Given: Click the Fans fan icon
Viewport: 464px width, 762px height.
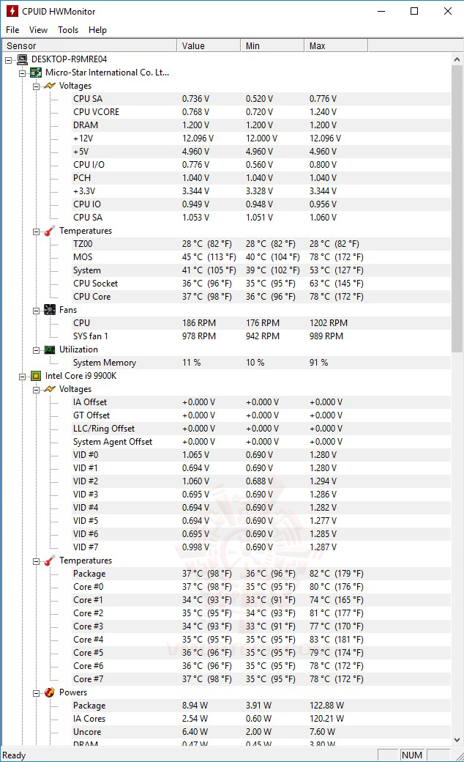Looking at the screenshot, I should click(50, 309).
